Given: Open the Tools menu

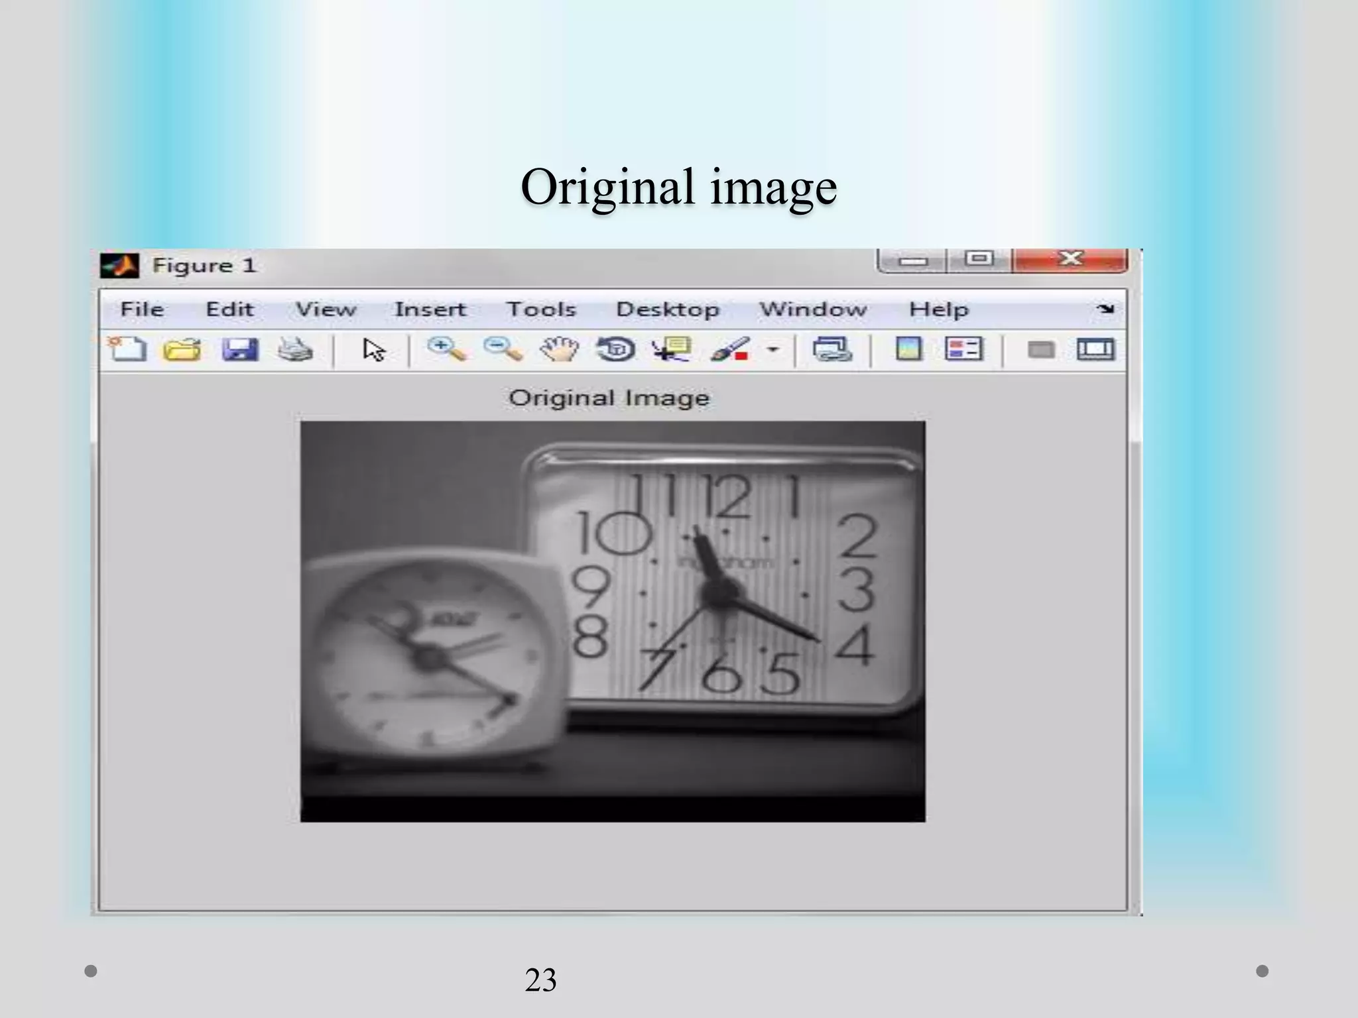Looking at the screenshot, I should tap(541, 310).
